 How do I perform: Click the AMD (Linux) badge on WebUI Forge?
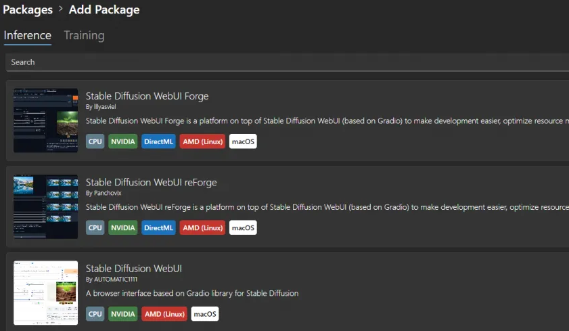click(x=202, y=141)
